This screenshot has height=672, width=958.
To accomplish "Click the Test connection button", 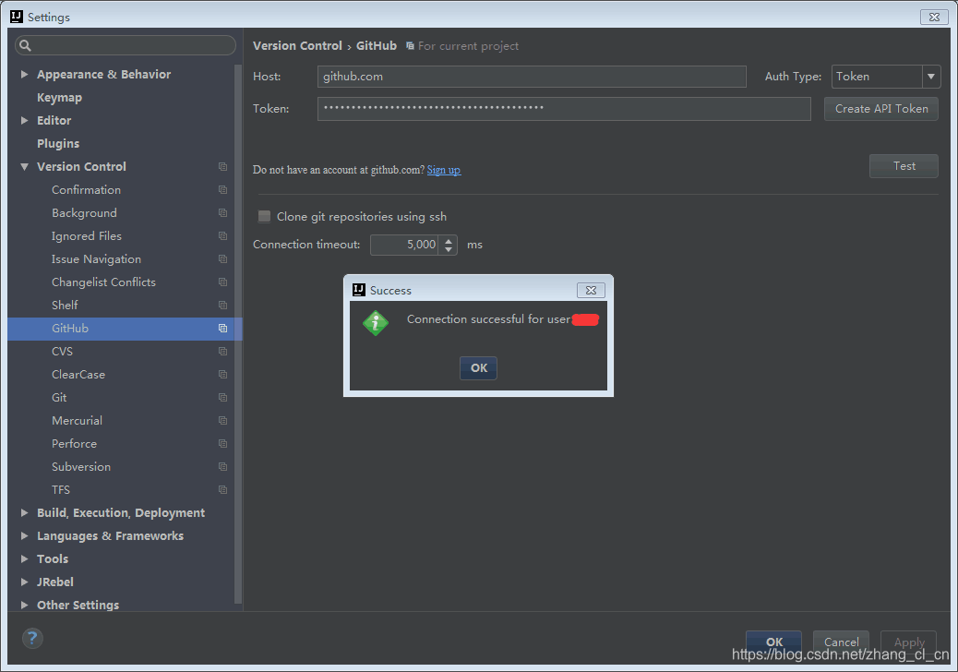I will pos(904,166).
